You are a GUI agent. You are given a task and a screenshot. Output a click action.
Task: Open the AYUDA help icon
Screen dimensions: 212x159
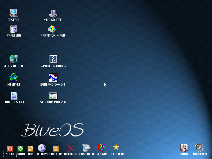20,149
